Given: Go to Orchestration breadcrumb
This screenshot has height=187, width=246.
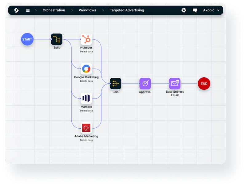Looking at the screenshot, I should coord(54,10).
